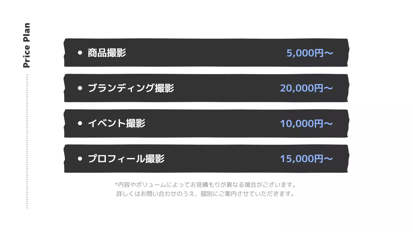Click the bullet dot beside イベント撮影
The height and width of the screenshot is (232, 413).
coord(80,123)
